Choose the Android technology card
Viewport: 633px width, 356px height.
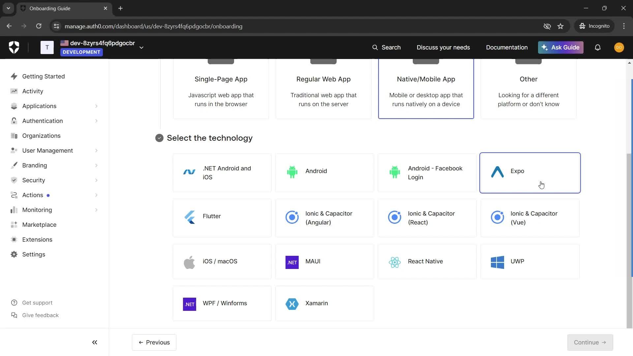coord(325,173)
